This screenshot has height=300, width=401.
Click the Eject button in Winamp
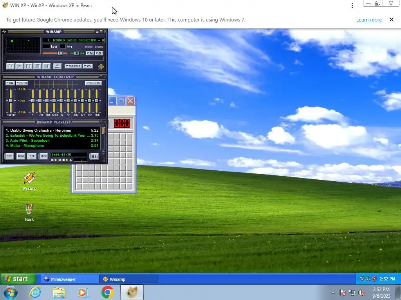tap(57, 66)
